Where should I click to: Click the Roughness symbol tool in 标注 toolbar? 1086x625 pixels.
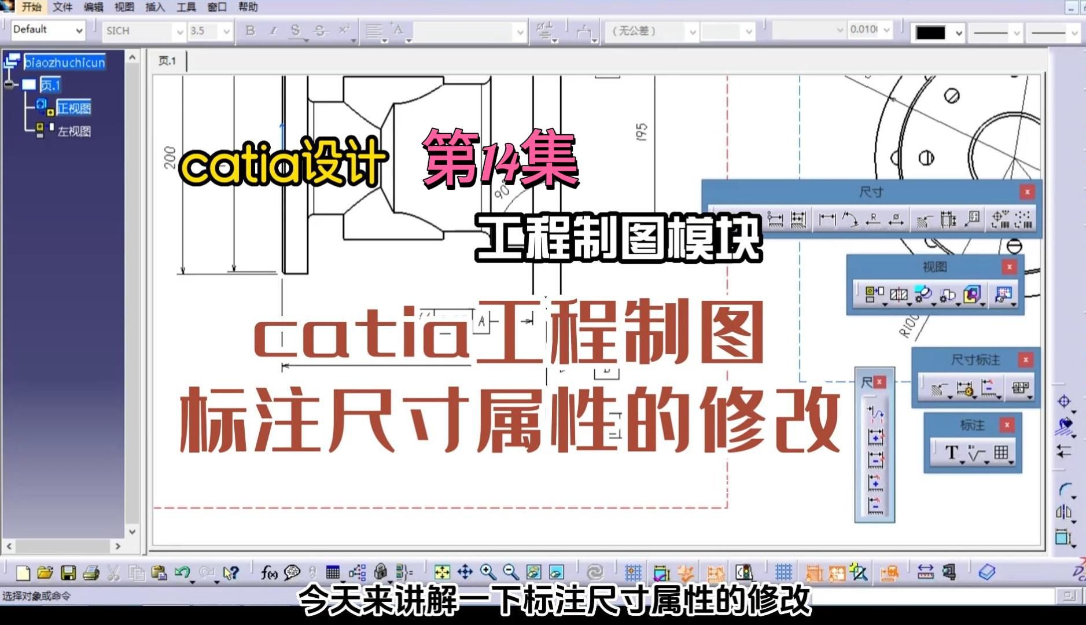977,453
